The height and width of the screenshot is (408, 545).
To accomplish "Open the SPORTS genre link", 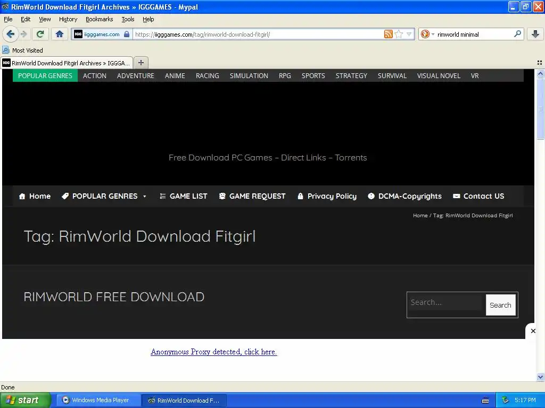I will [x=313, y=75].
